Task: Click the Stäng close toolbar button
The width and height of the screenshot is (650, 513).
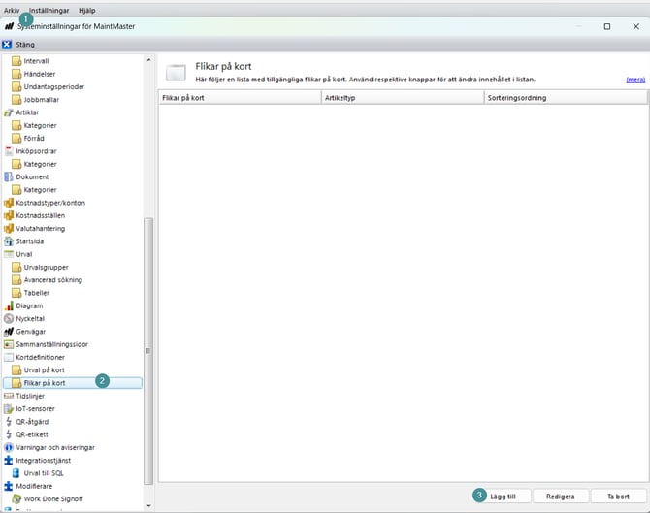Action: click(20, 44)
